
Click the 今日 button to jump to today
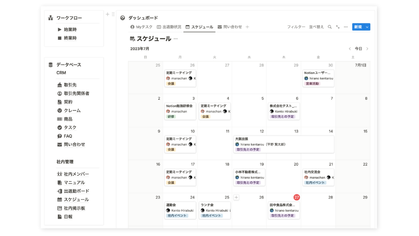(x=358, y=49)
